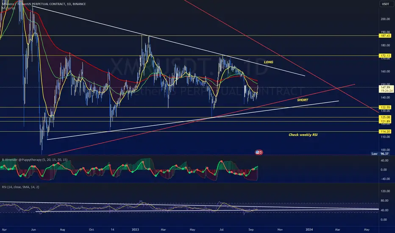This screenshot has width=395, height=233.
Task: Select the My Script indicator label
Action: (x=8, y=8)
